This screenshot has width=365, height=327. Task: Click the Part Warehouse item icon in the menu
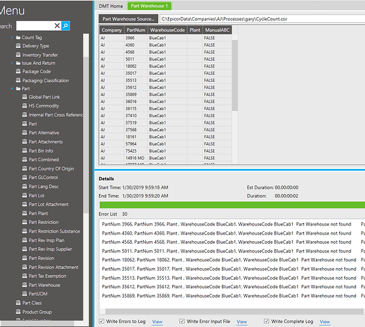coord(24,284)
